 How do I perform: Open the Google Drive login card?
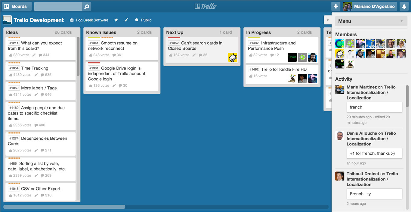pos(122,76)
